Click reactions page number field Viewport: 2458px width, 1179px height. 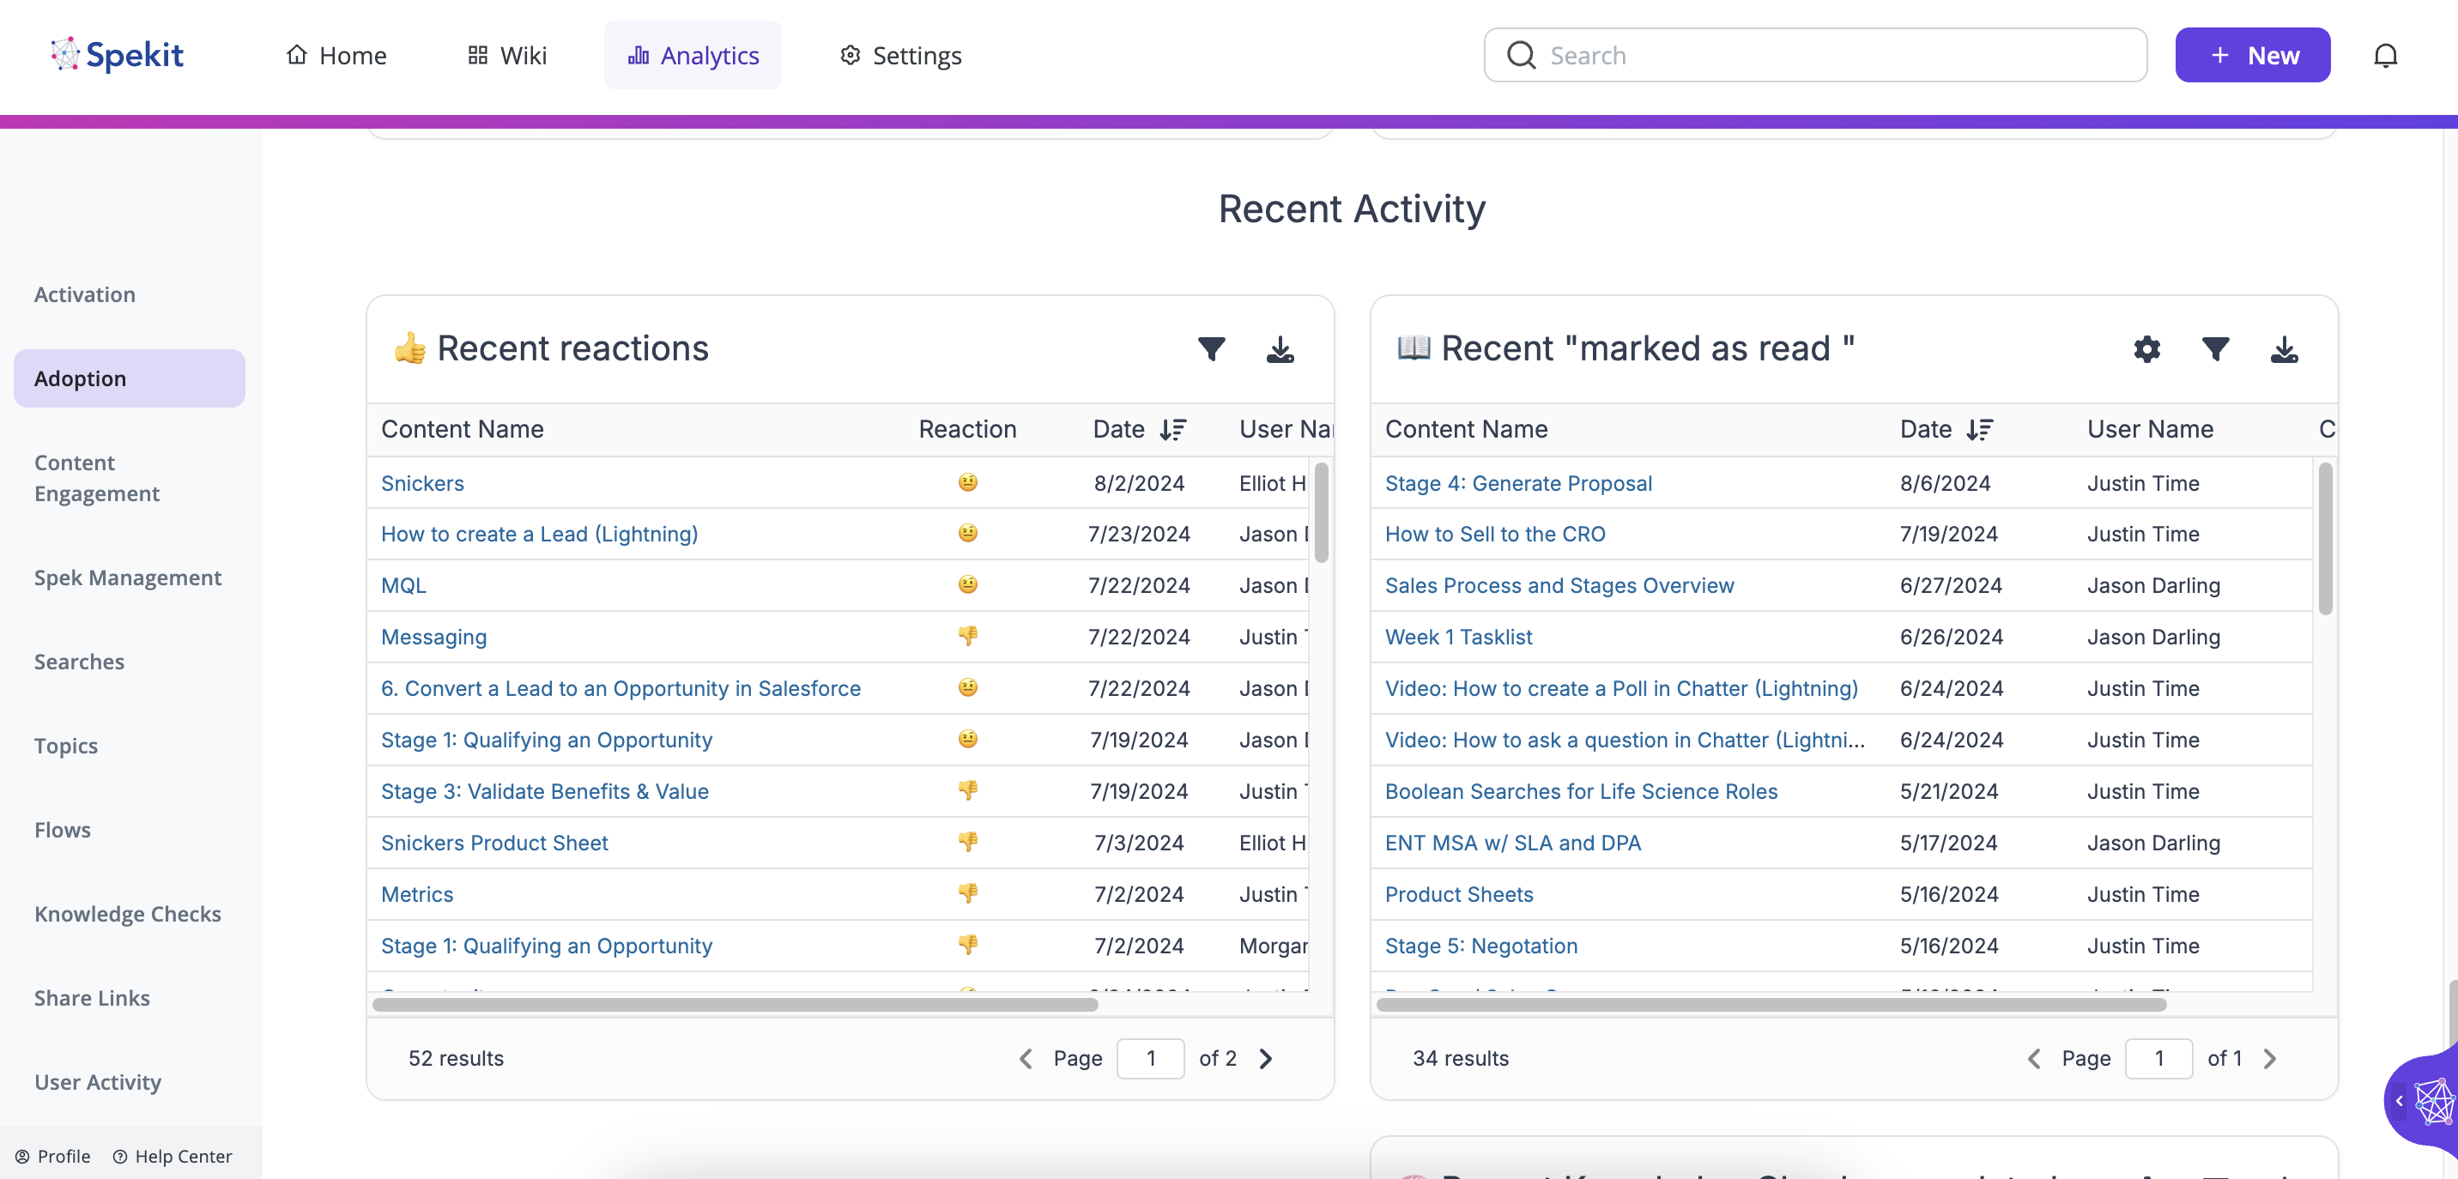[1151, 1058]
